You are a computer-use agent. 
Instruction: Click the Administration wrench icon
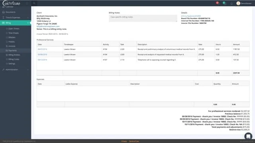(x=4, y=70)
